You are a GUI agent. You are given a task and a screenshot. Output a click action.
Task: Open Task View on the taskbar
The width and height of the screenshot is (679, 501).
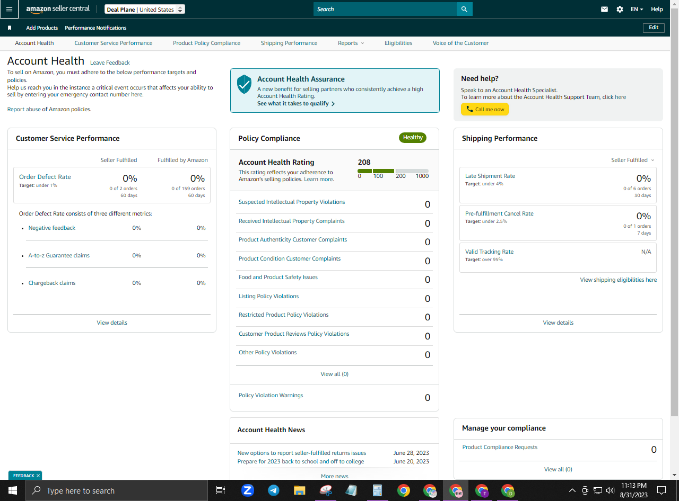tap(221, 490)
